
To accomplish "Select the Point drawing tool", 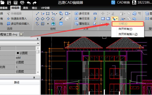I will [48, 24].
